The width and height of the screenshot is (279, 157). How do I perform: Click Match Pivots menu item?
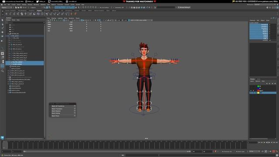[55, 116]
